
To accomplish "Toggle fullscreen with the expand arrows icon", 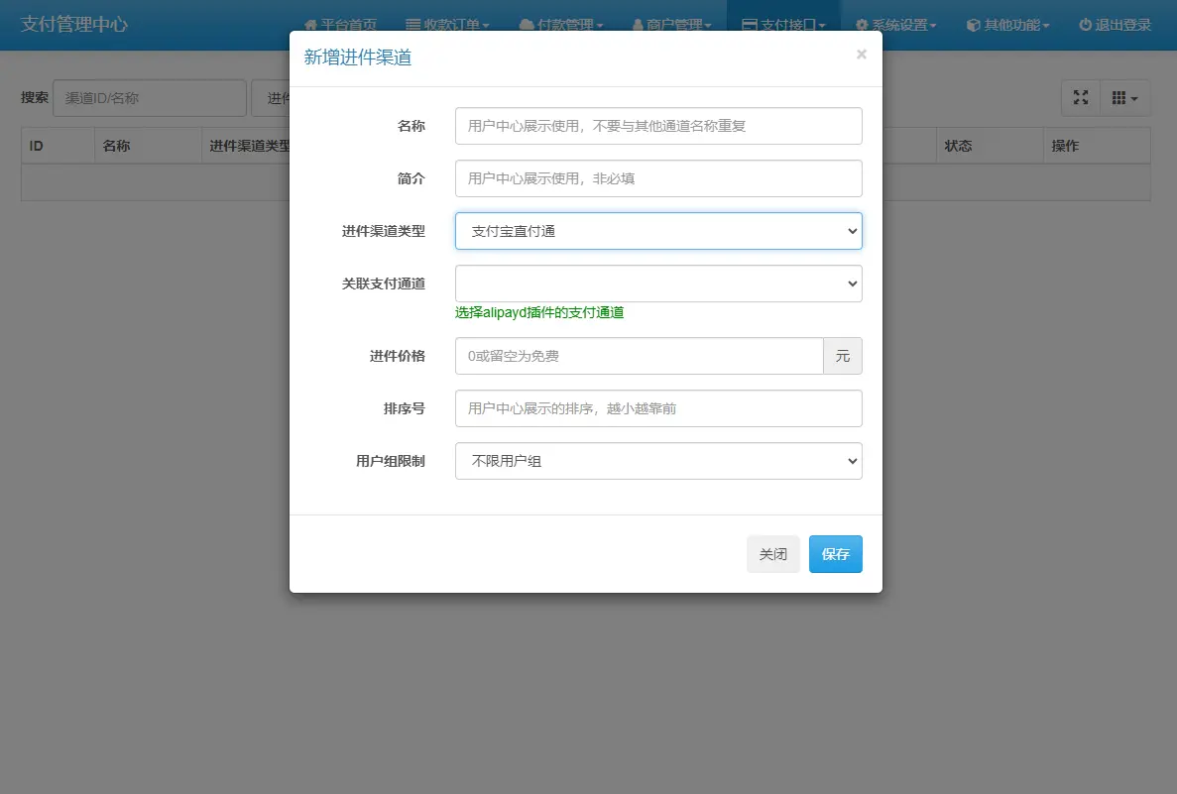I will pos(1080,97).
